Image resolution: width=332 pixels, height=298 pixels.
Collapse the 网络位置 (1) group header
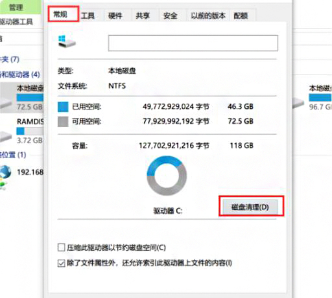pos(13,155)
